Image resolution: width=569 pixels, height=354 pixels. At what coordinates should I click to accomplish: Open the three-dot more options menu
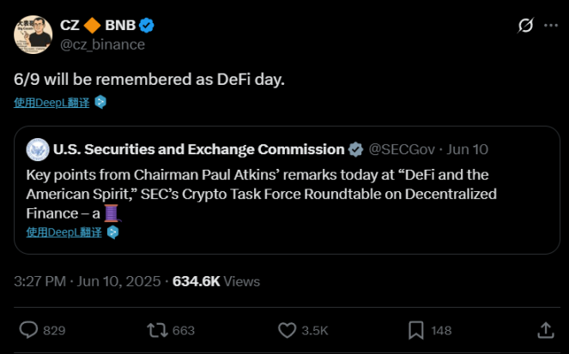(x=551, y=27)
